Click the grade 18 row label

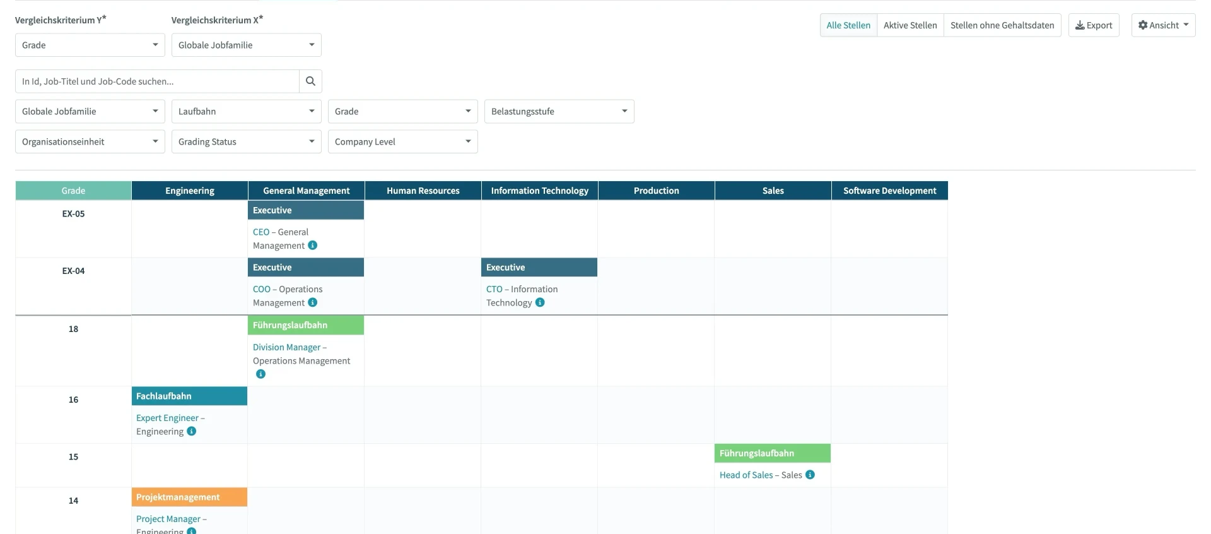click(x=73, y=329)
